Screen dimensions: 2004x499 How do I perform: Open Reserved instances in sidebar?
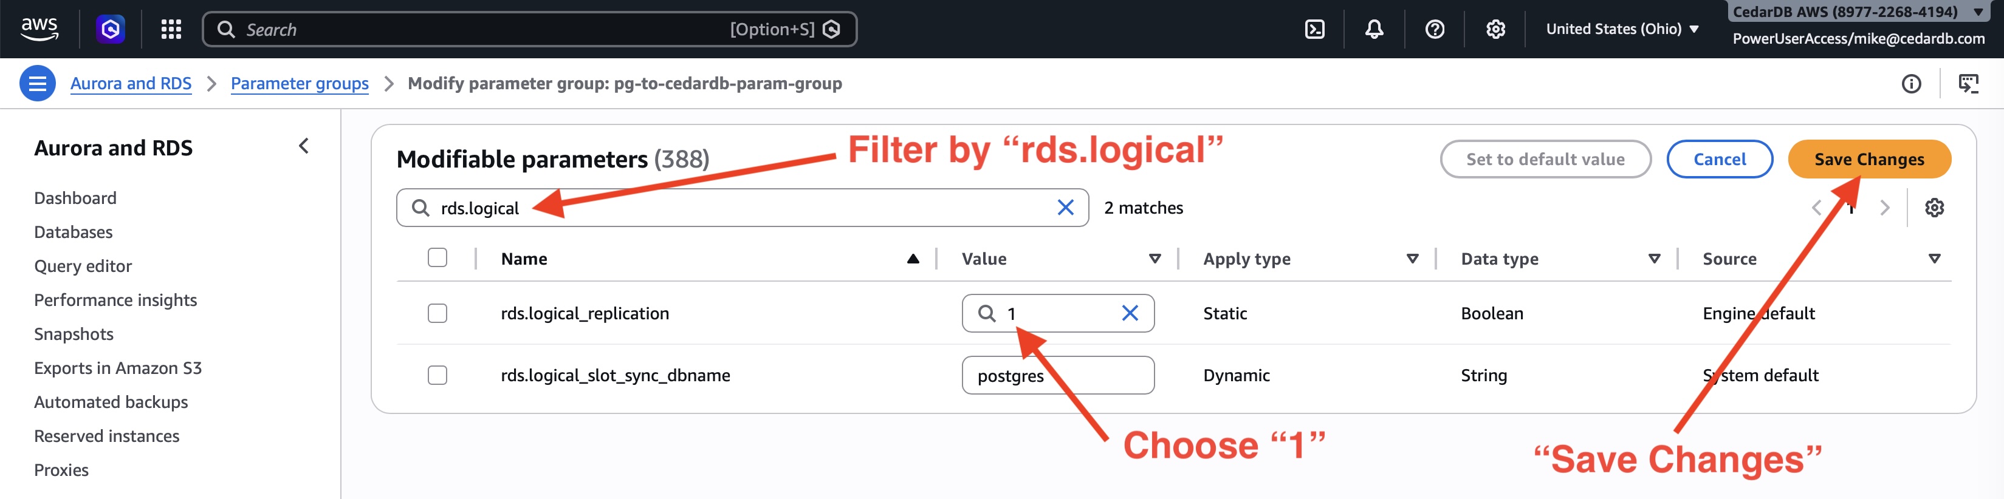point(106,436)
